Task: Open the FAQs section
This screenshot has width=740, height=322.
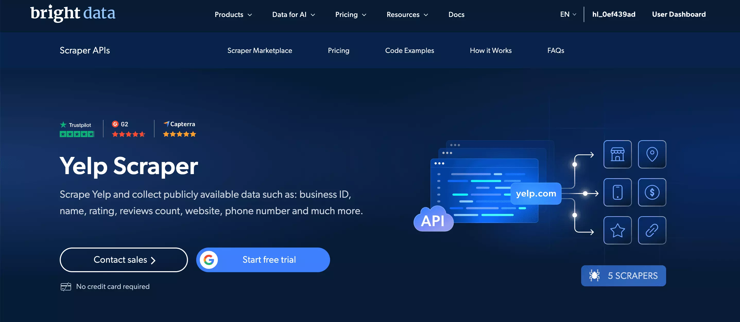Action: [556, 50]
